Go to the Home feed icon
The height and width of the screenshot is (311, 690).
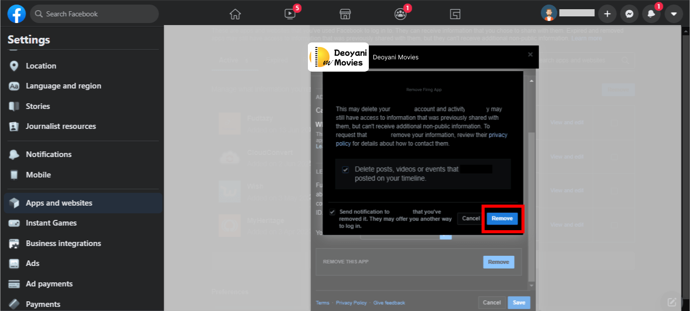point(235,14)
